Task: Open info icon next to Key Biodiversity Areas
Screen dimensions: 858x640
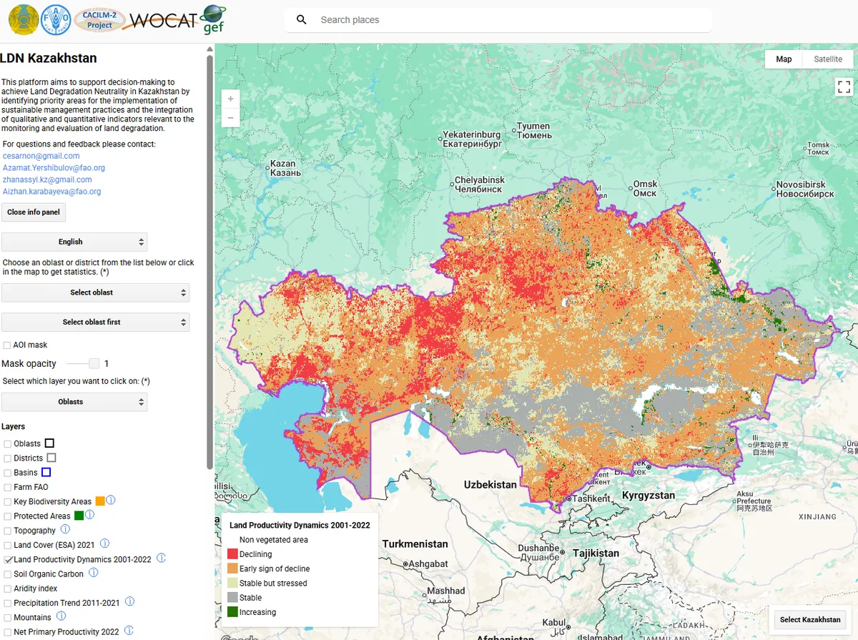Action: (x=111, y=501)
